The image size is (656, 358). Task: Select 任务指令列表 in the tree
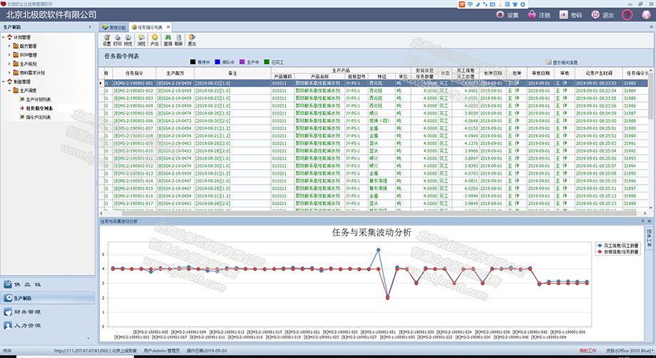[x=39, y=108]
